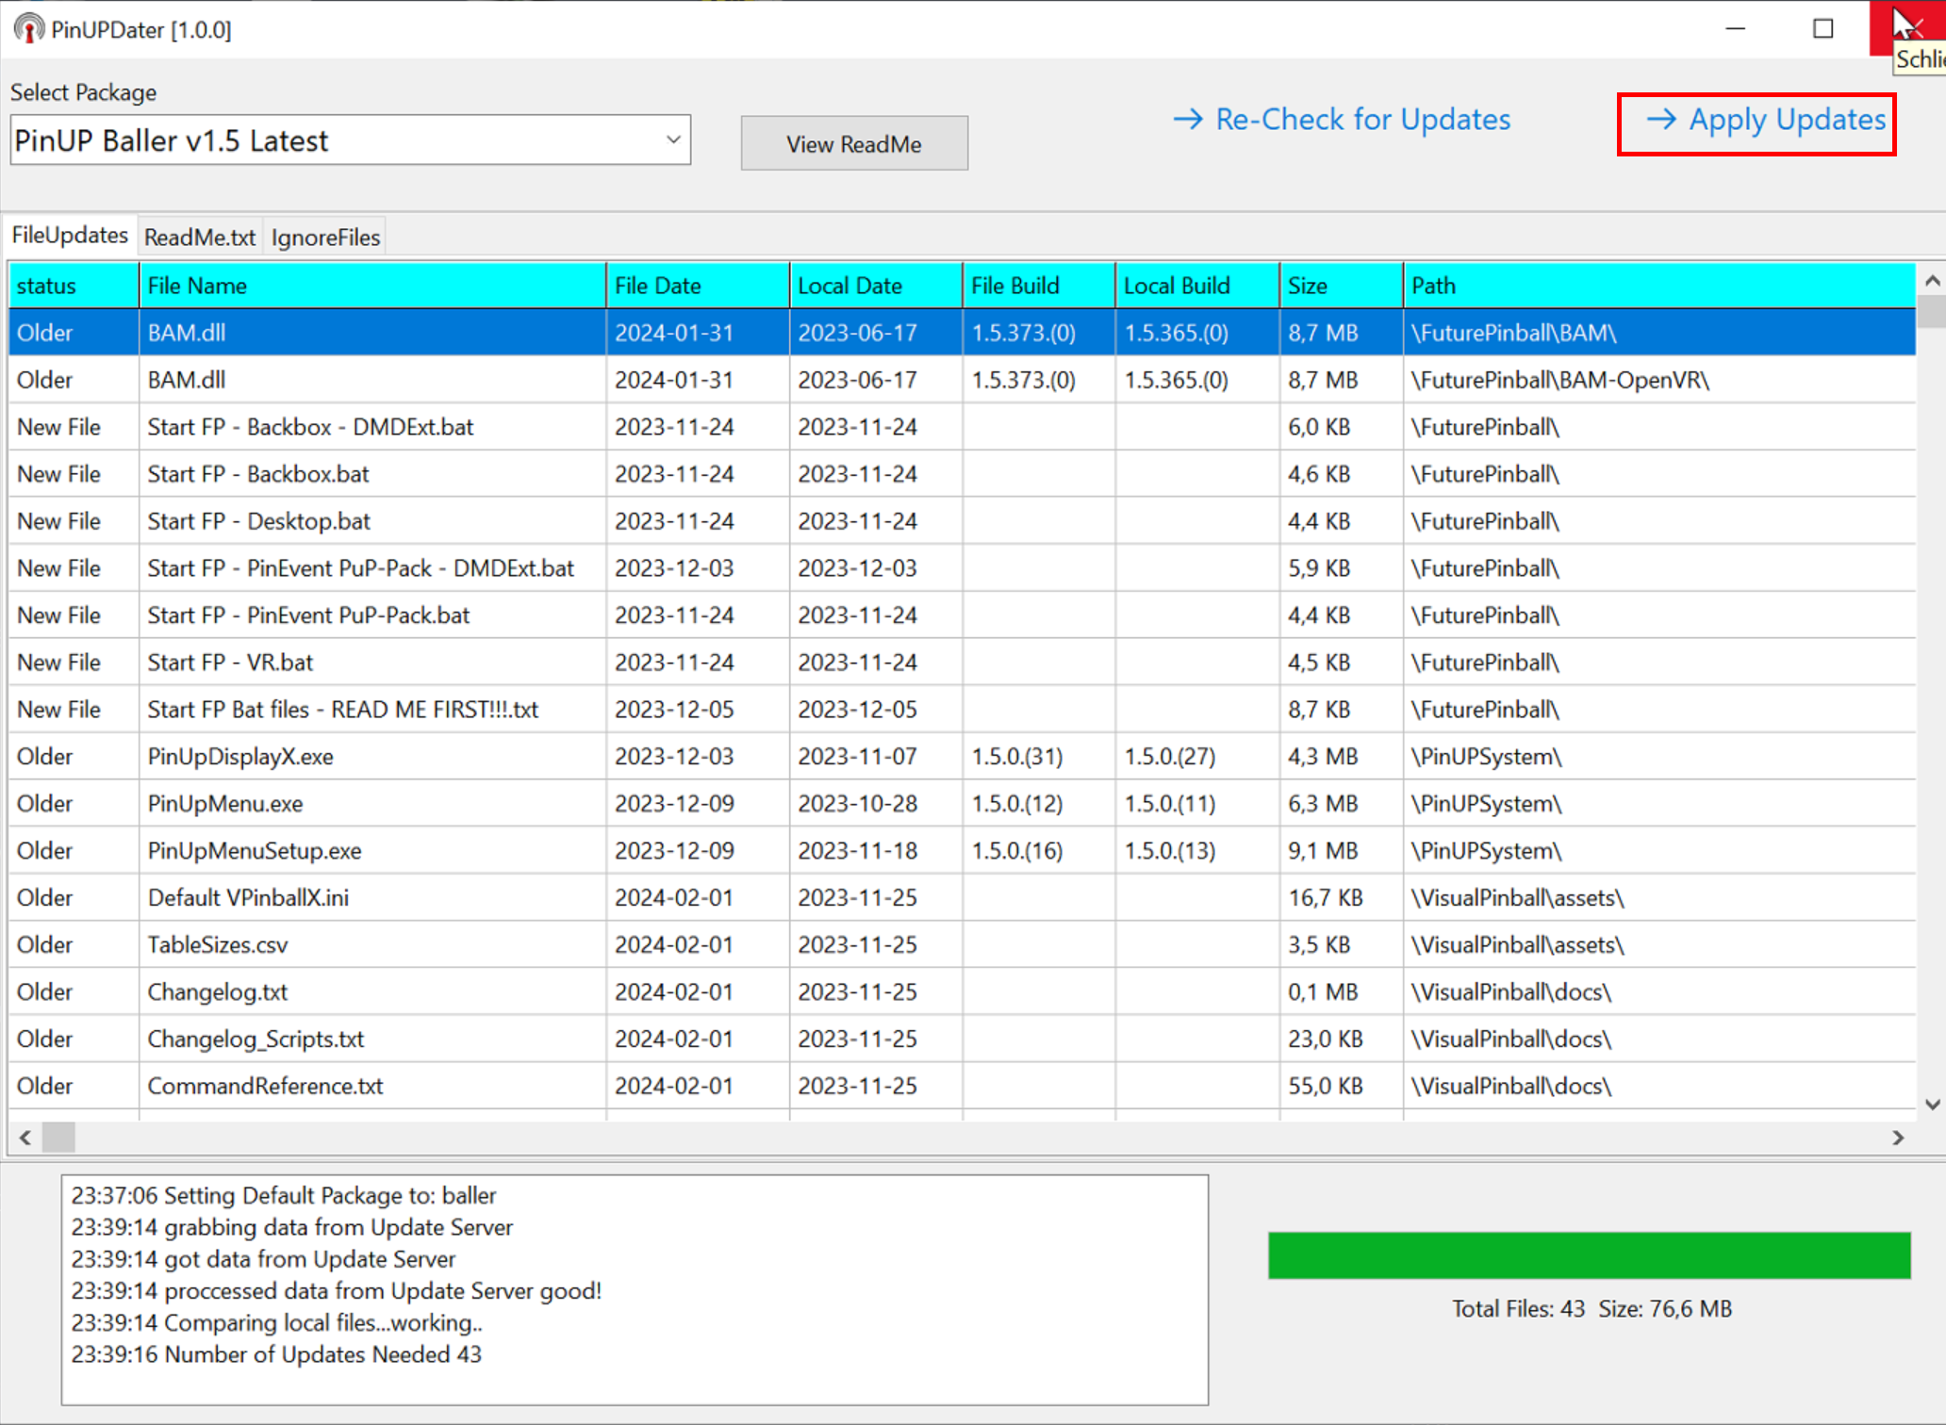Select Changelog_Scripts.txt row
The height and width of the screenshot is (1425, 1946).
(962, 1040)
